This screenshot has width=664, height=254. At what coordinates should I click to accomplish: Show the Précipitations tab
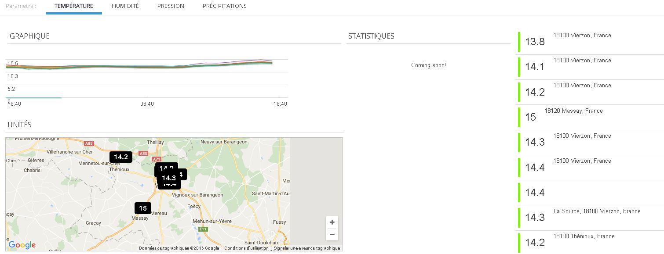coord(224,6)
